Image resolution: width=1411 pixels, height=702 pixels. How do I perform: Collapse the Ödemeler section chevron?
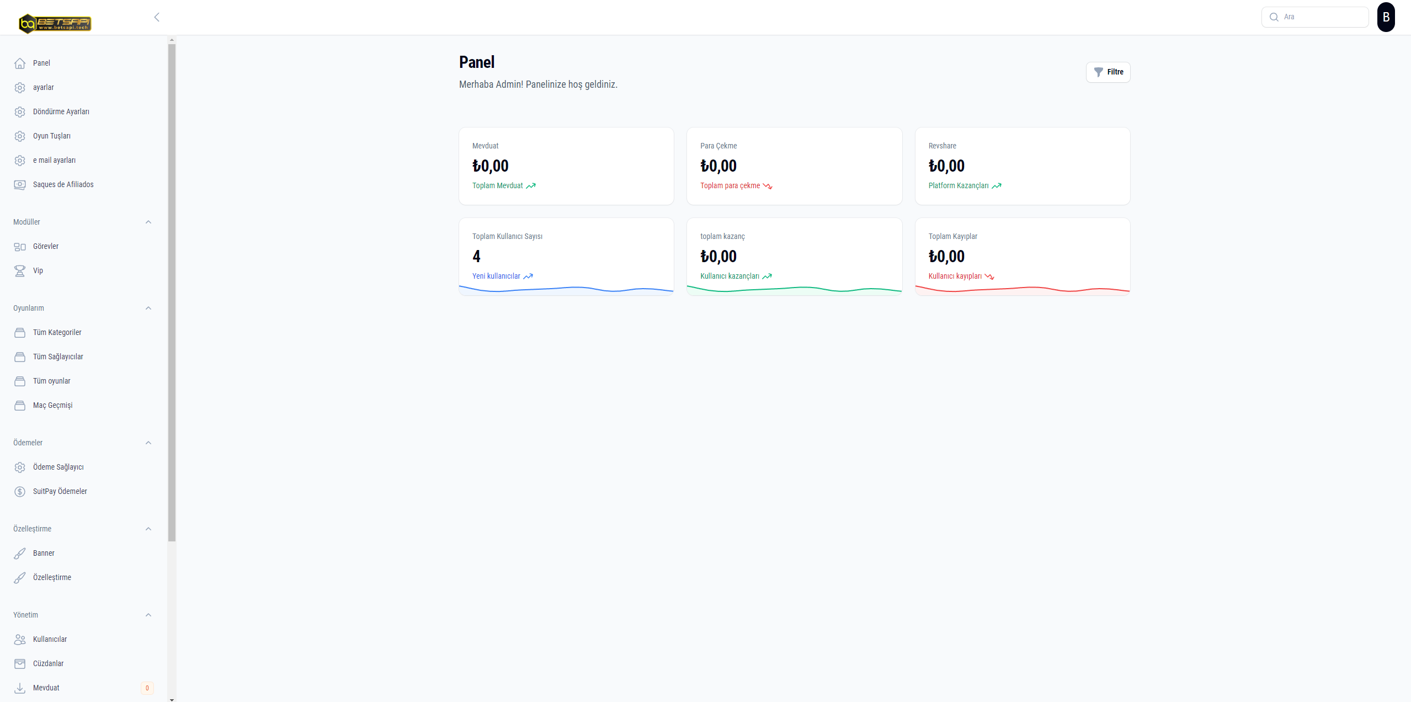(x=148, y=443)
